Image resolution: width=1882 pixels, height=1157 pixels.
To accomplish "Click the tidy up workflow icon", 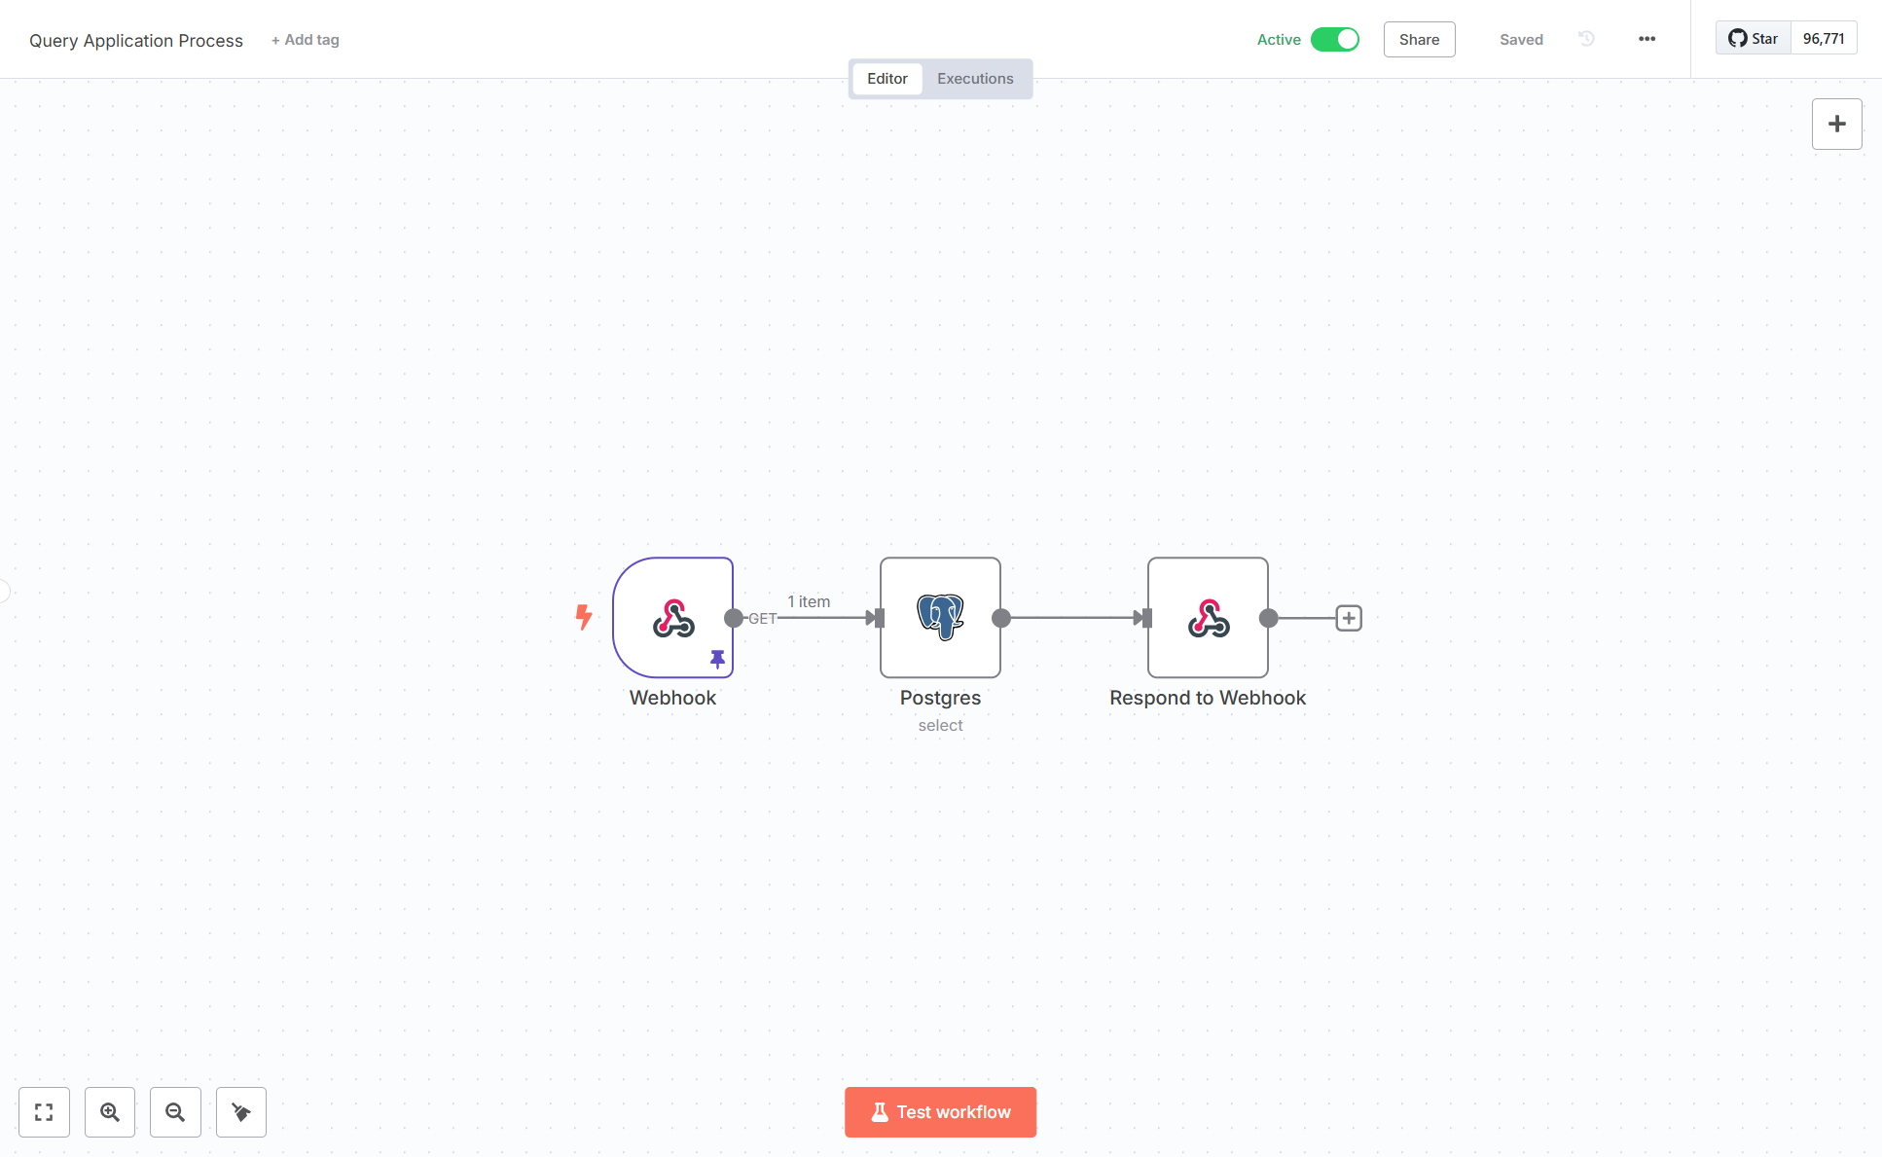I will (x=241, y=1112).
